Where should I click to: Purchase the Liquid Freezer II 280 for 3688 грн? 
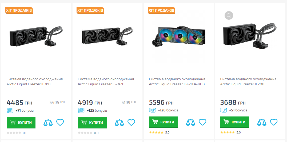(235, 122)
